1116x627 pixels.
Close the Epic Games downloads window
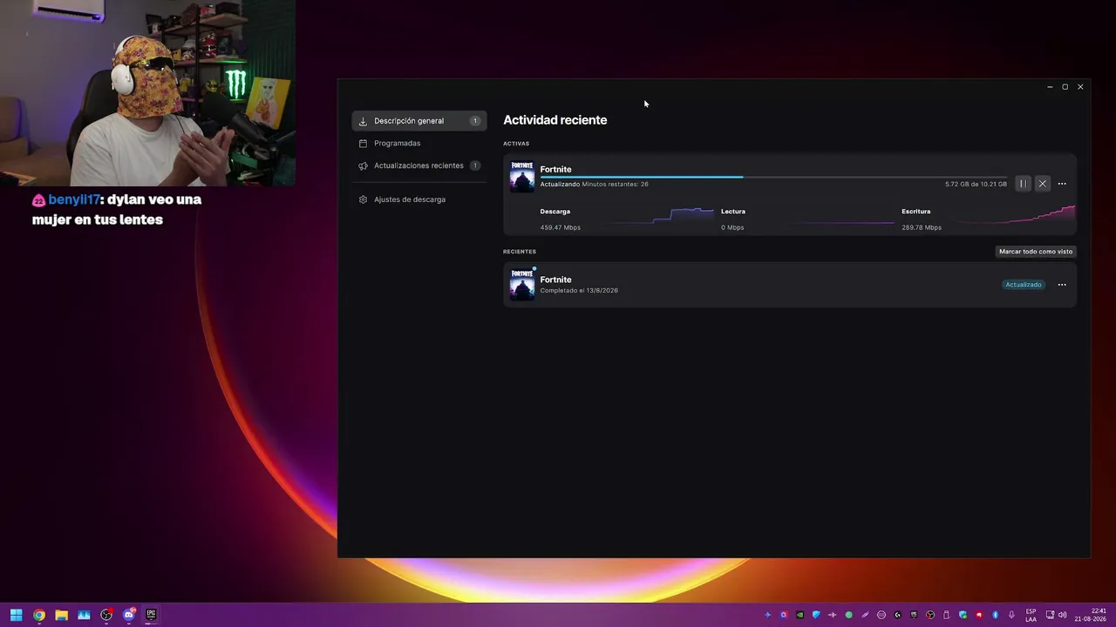point(1080,87)
